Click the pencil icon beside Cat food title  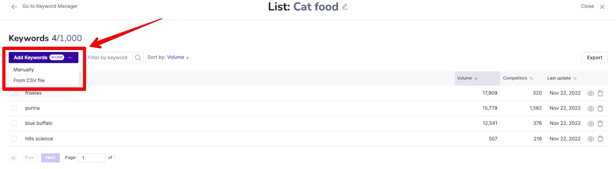tap(345, 7)
